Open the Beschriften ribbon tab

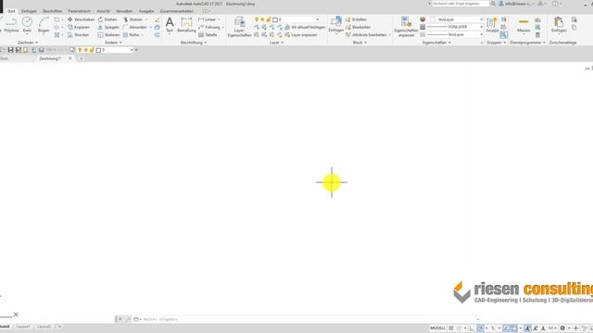click(52, 11)
